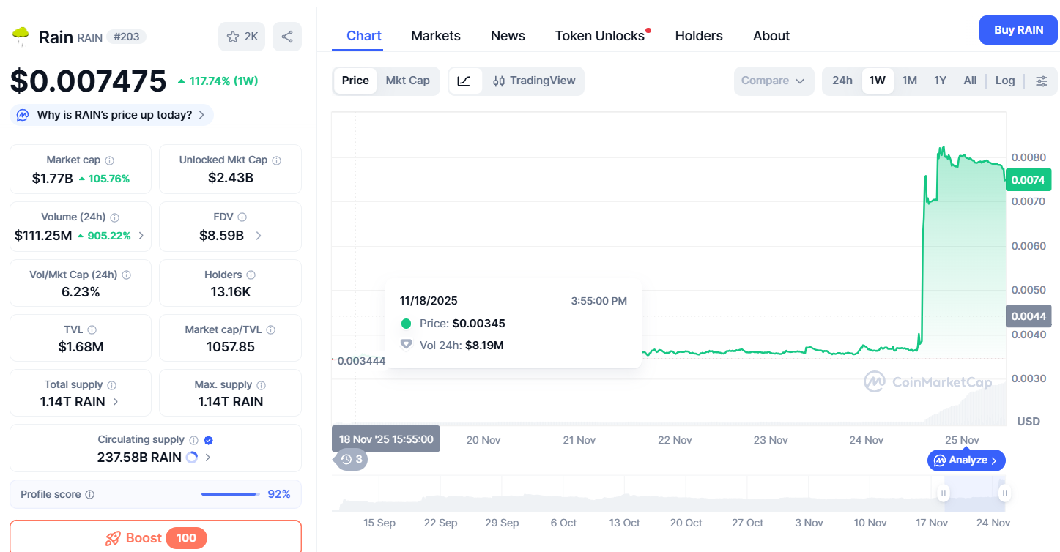Click the 117.74% (1W) price change
The image size is (1060, 552).
tap(218, 81)
